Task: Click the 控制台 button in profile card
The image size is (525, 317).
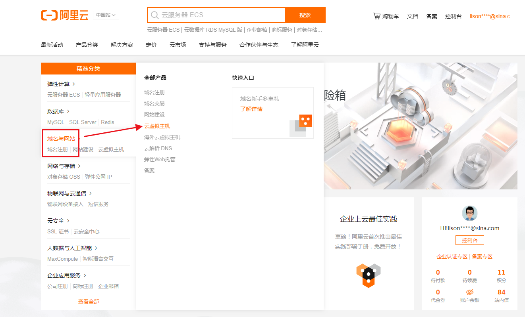Action: 469,240
